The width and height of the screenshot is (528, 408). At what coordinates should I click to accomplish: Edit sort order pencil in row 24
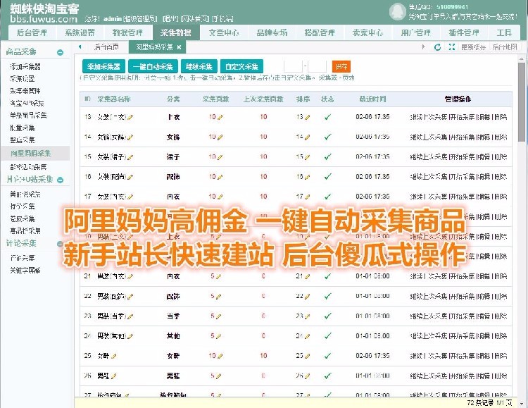point(307,336)
